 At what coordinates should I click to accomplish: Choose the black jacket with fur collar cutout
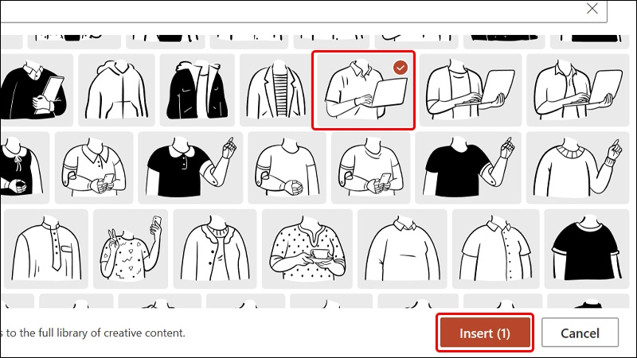pos(197,90)
